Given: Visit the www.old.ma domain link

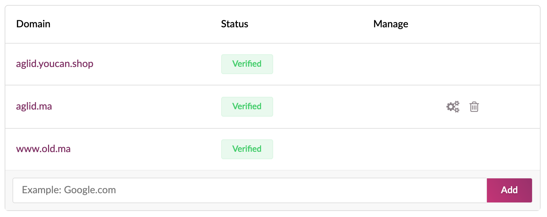Looking at the screenshot, I should click(43, 149).
